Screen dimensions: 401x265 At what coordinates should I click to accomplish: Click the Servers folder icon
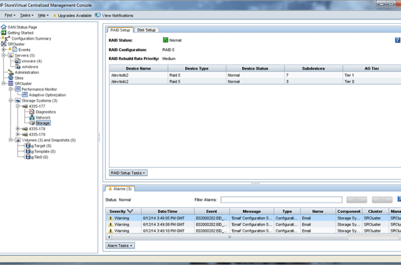pyautogui.click(x=11, y=55)
